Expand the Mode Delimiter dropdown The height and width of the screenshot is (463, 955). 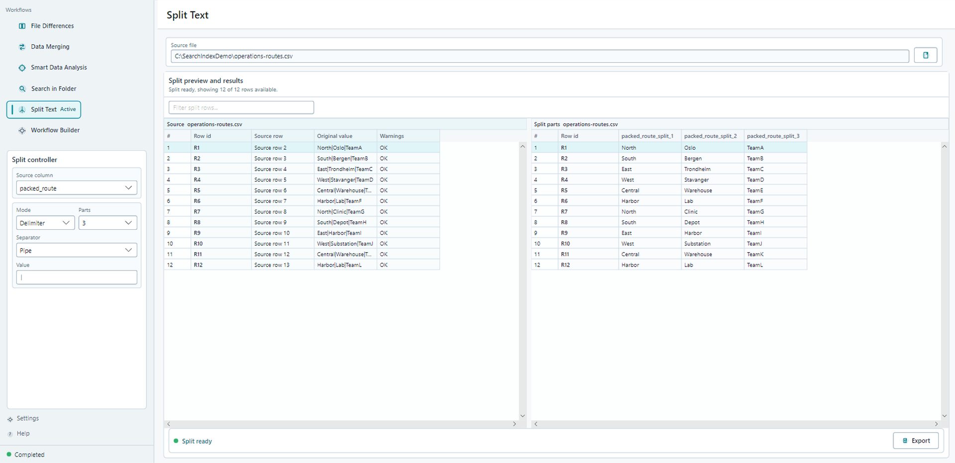(45, 223)
